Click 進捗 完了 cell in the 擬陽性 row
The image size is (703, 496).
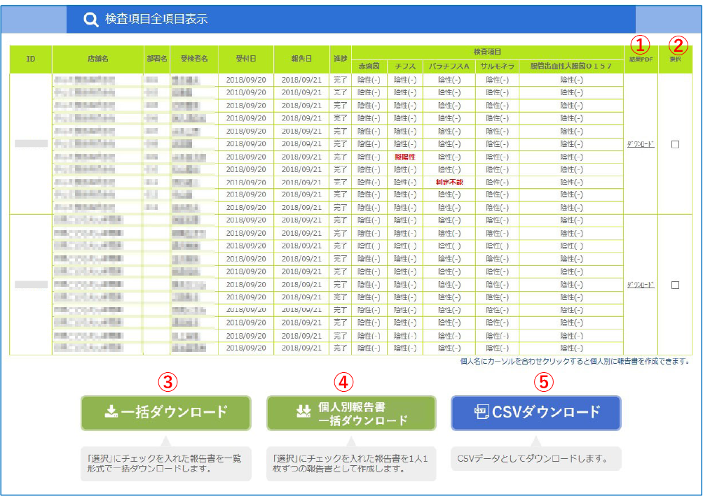point(341,157)
